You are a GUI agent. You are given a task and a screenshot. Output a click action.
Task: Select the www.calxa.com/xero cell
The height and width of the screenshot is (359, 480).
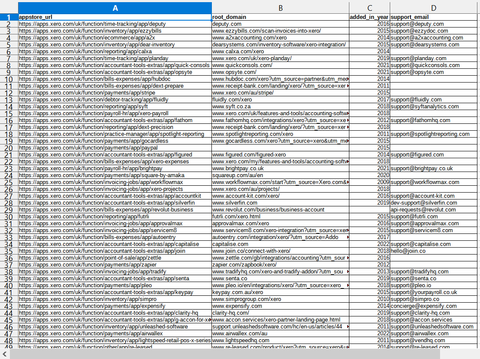pos(280,52)
